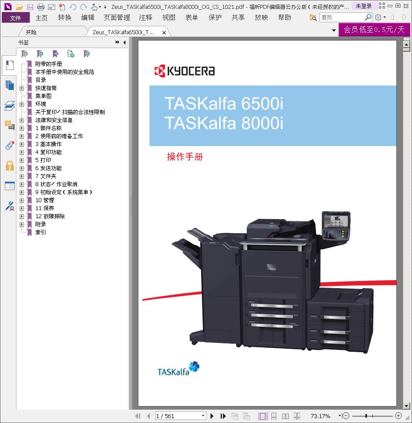Image resolution: width=412 pixels, height=423 pixels.
Task: Expand the 12 故障排除 bookmark
Action: click(21, 216)
